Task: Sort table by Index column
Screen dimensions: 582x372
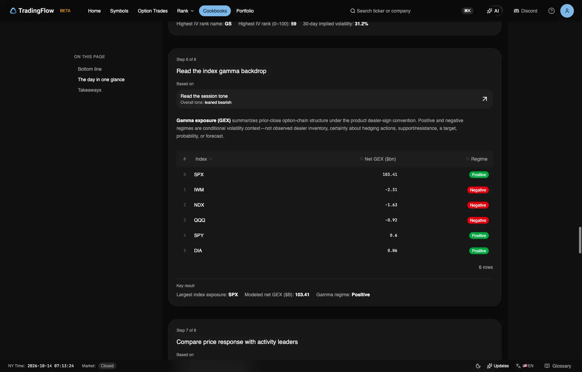Action: [x=204, y=159]
